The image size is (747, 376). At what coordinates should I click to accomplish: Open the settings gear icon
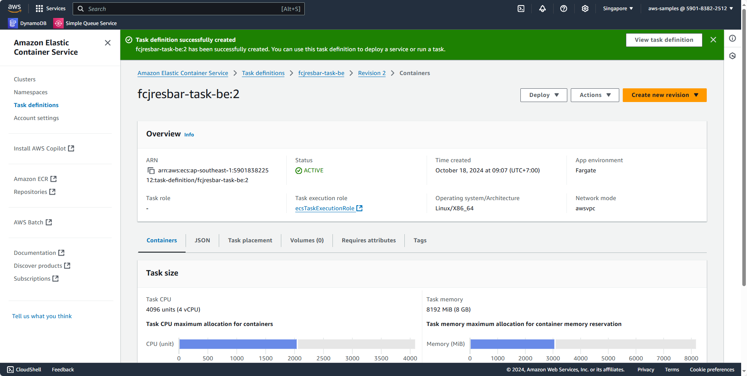(x=585, y=9)
